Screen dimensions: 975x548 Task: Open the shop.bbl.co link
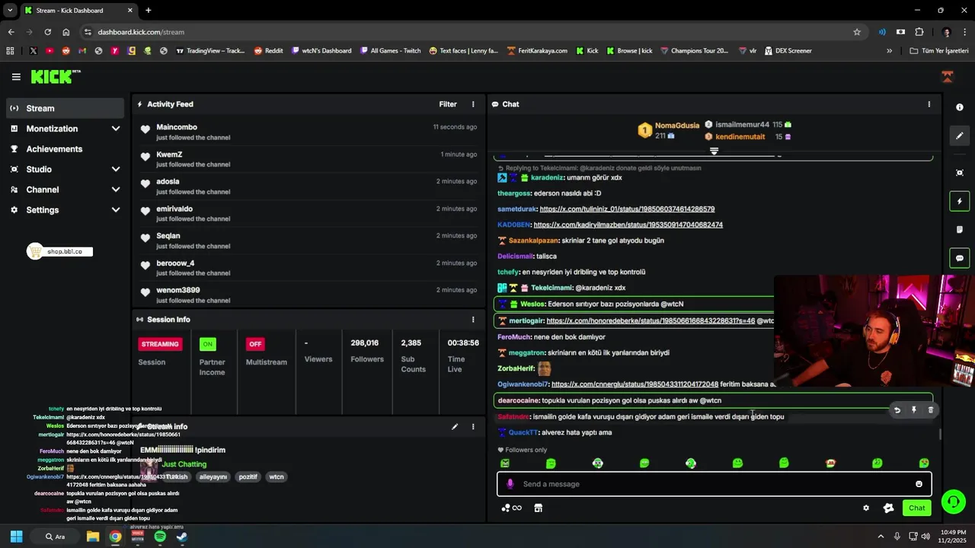[60, 252]
